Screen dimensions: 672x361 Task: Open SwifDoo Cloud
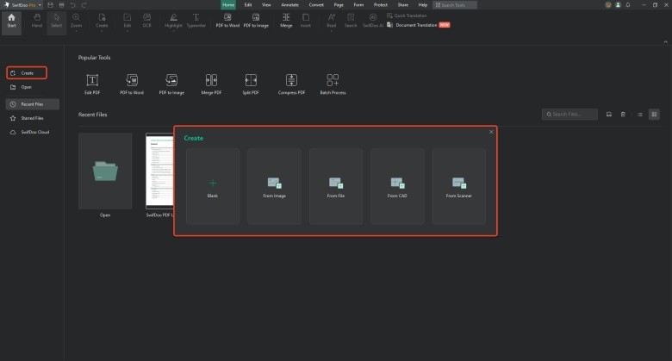(33, 132)
